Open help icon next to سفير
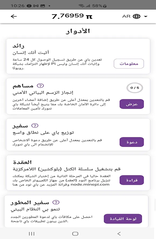The width and height of the screenshot is (156, 239). 35,126
